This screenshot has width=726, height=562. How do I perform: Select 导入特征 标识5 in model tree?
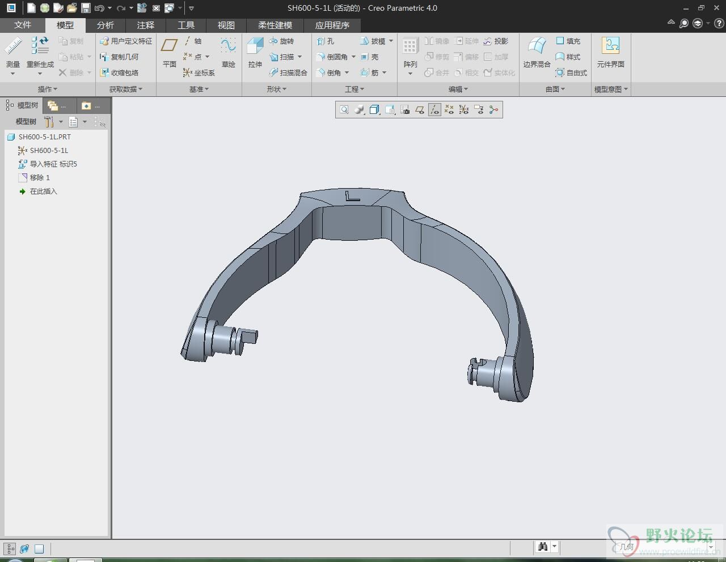coord(48,164)
